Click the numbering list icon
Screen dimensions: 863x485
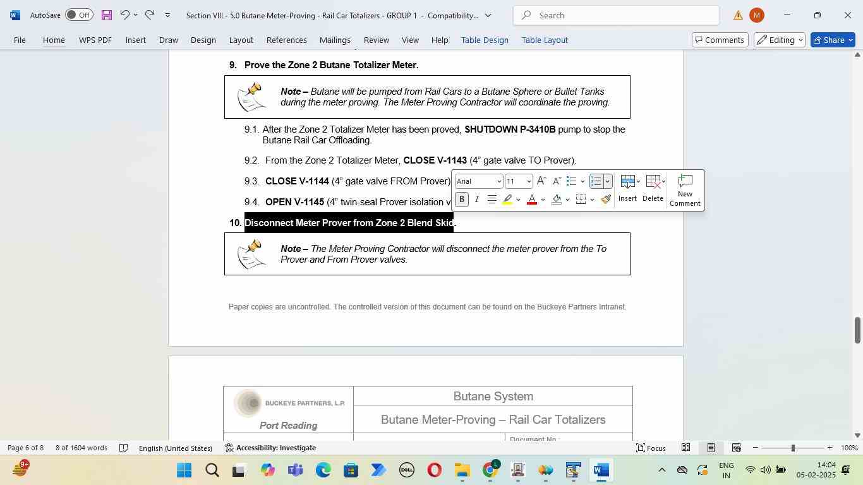(x=596, y=181)
